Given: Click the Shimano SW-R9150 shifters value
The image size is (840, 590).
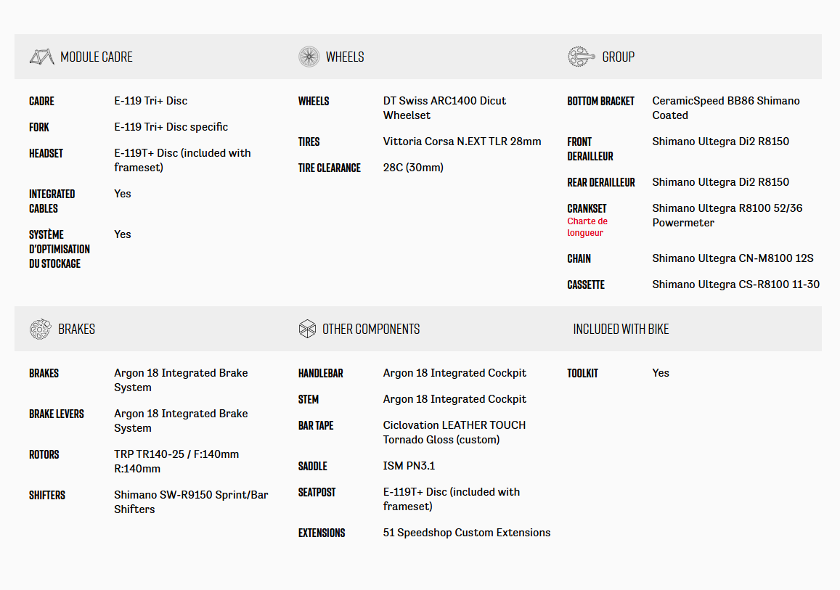Looking at the screenshot, I should [x=191, y=502].
